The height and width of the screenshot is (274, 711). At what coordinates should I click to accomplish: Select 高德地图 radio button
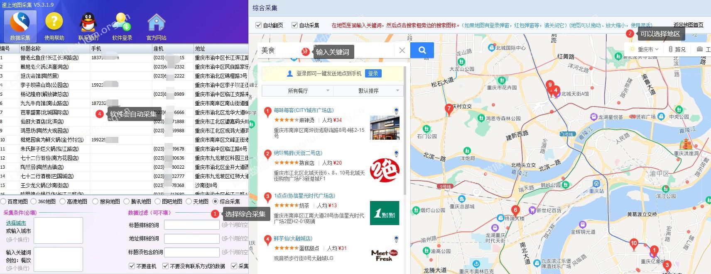click(62, 201)
